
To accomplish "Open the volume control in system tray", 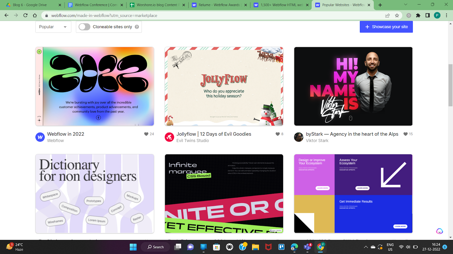I will (408, 247).
